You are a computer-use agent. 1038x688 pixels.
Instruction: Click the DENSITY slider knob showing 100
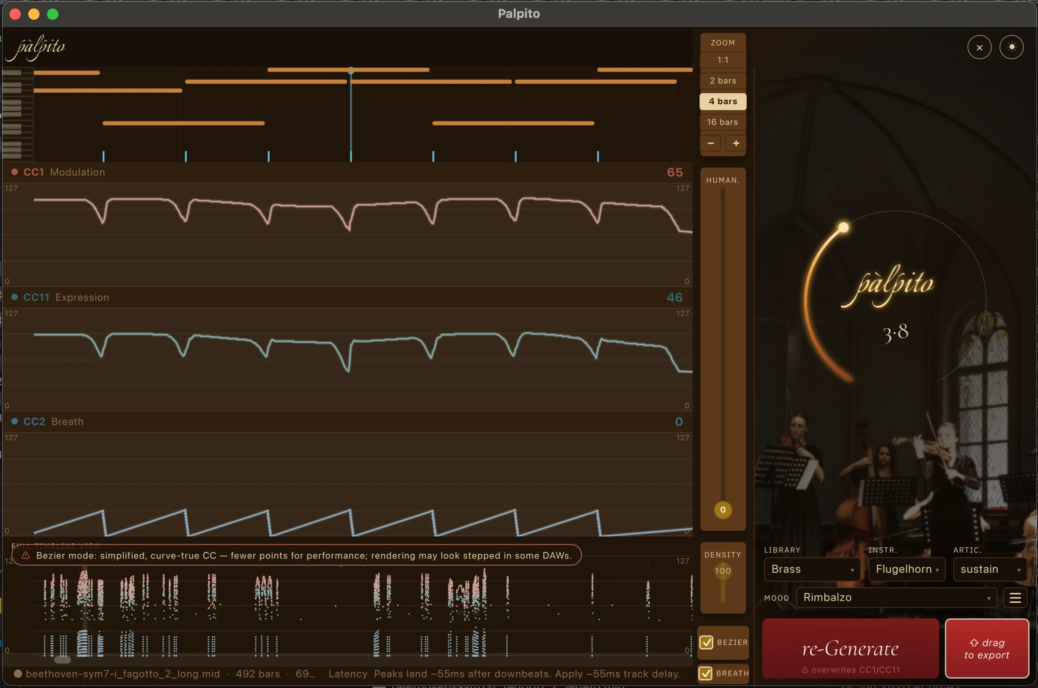(723, 571)
